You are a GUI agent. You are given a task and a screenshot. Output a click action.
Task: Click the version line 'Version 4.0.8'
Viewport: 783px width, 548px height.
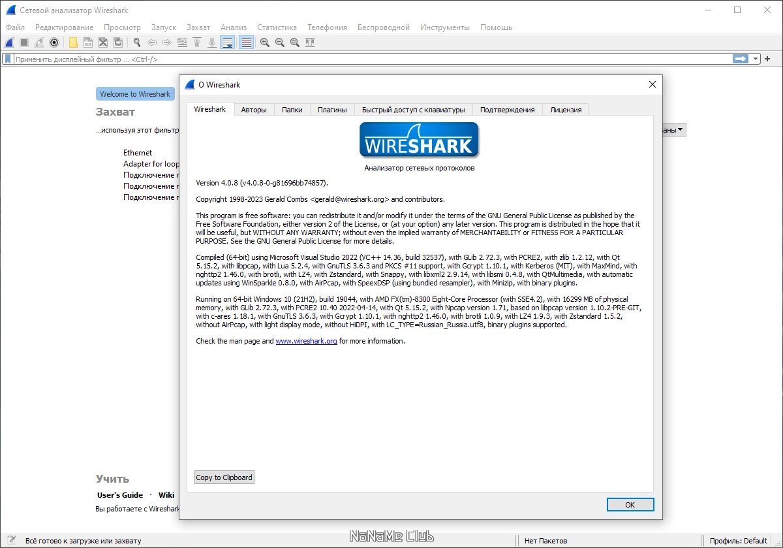[262, 183]
